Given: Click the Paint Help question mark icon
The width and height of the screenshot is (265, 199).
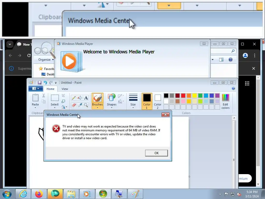Looking at the screenshot, I should click(233, 89).
